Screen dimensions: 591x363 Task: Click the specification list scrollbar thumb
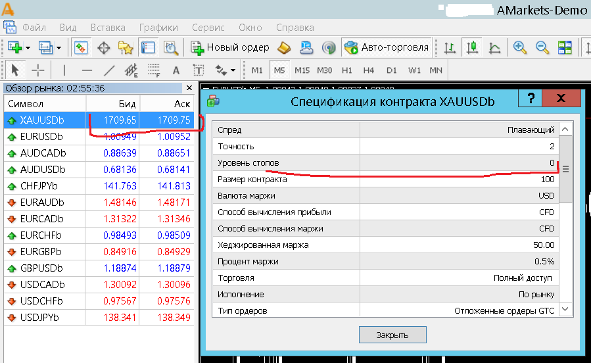[x=565, y=169]
